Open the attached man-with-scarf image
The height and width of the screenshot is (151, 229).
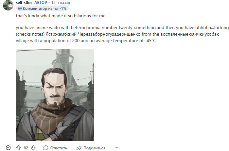(x=55, y=95)
